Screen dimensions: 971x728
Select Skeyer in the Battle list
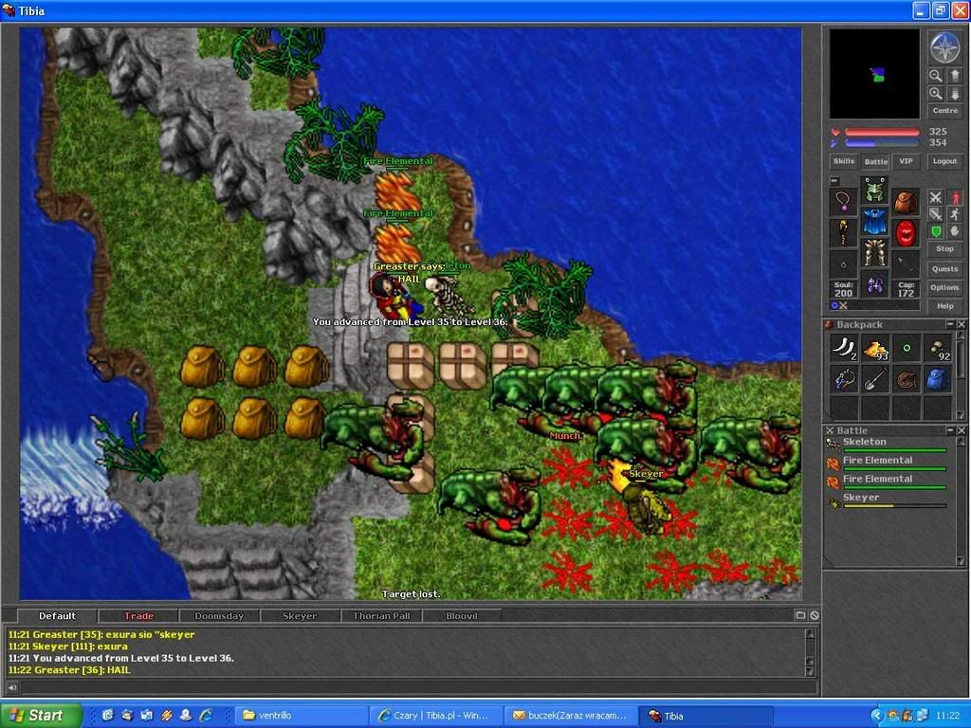point(889,499)
